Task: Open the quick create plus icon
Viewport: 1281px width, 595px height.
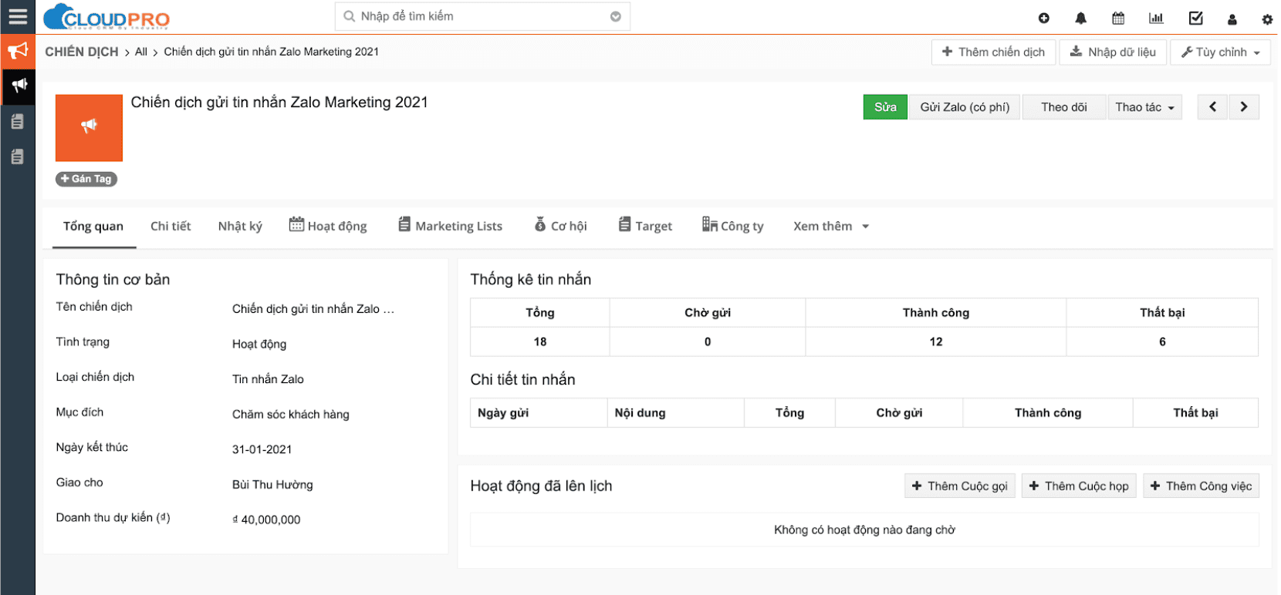Action: (1043, 18)
